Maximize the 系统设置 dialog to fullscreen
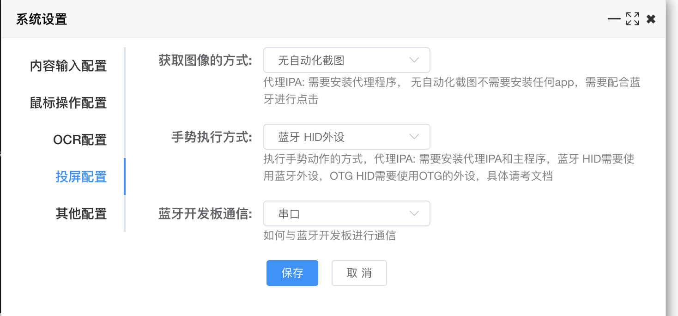This screenshot has height=316, width=678. coord(633,19)
